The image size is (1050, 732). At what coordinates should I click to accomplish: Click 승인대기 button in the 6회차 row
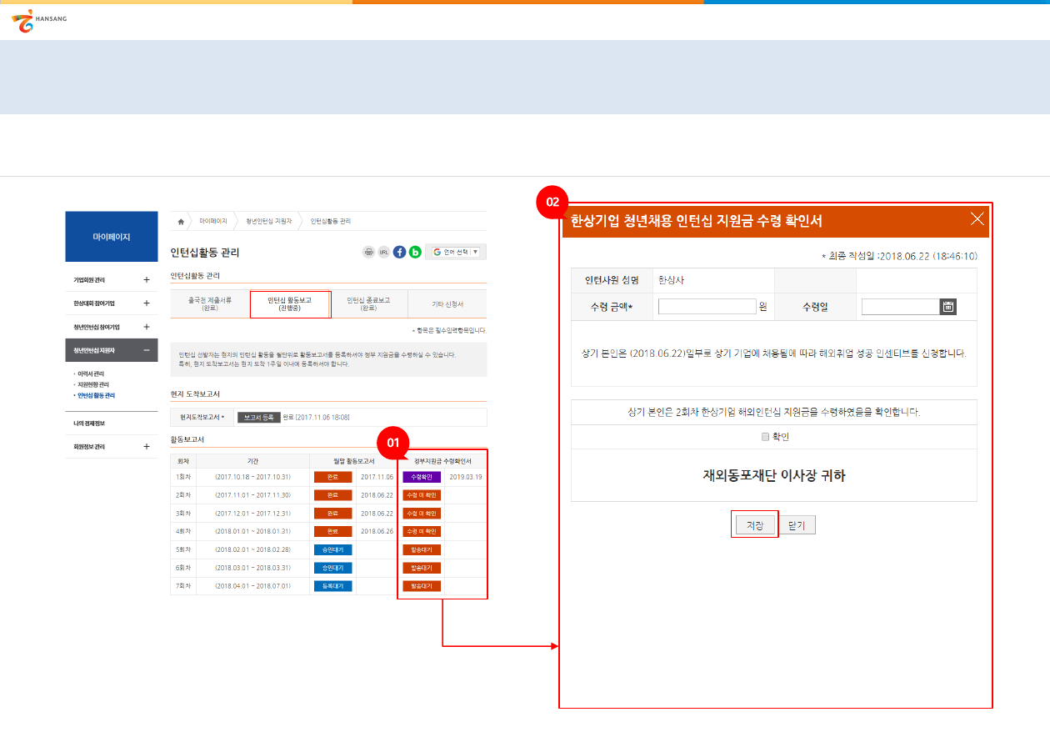pos(333,568)
